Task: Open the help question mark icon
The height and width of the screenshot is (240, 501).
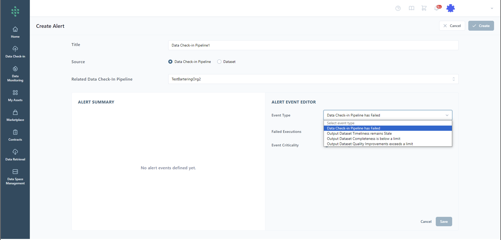Action: coord(398,8)
